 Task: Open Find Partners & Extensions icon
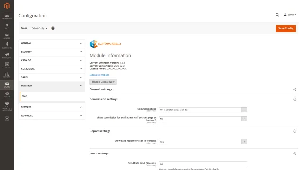[7, 106]
